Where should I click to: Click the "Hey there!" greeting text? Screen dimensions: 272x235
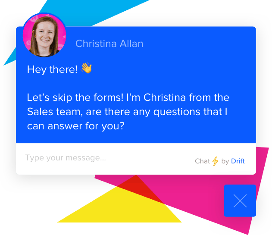tap(52, 69)
